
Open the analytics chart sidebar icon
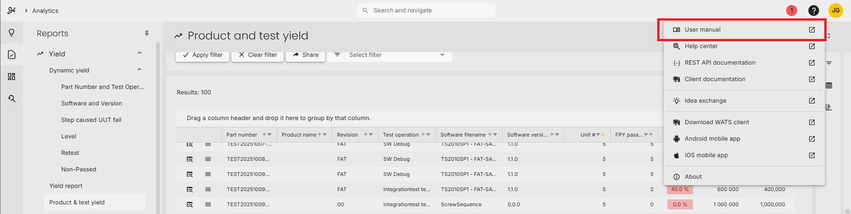point(12,55)
